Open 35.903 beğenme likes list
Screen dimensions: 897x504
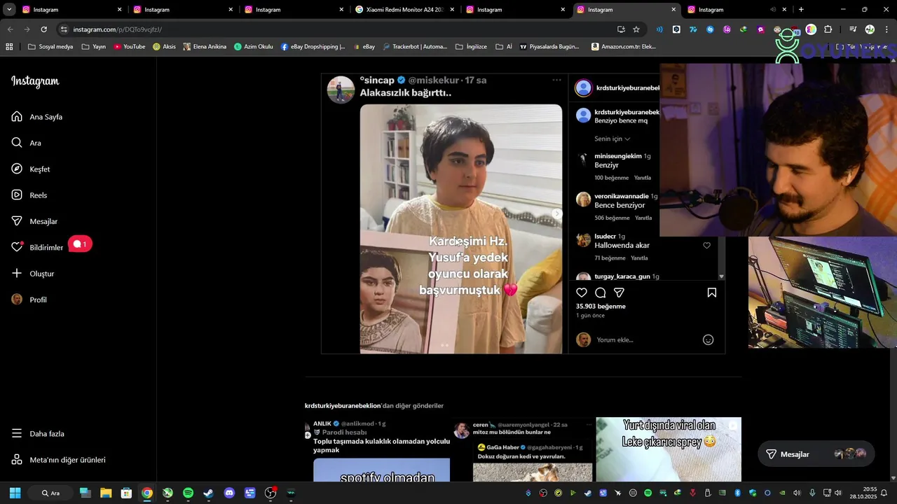click(x=601, y=307)
